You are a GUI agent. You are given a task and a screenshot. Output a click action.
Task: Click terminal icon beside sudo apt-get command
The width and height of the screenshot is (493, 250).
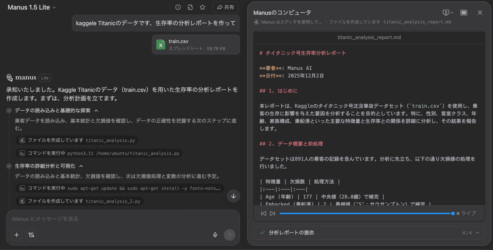click(22, 188)
